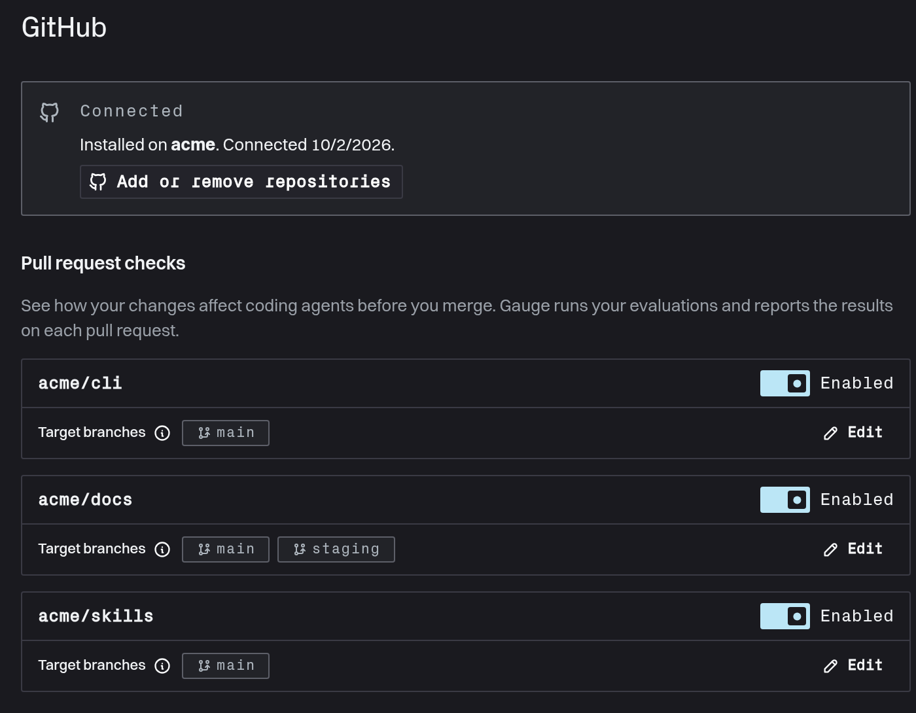916x713 pixels.
Task: Click the GitHub page title
Action: point(64,27)
